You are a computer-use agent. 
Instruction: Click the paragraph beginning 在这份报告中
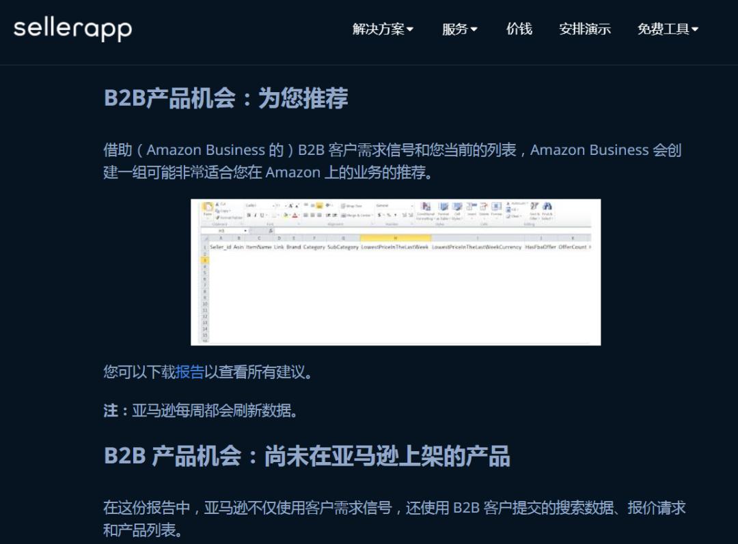(394, 519)
